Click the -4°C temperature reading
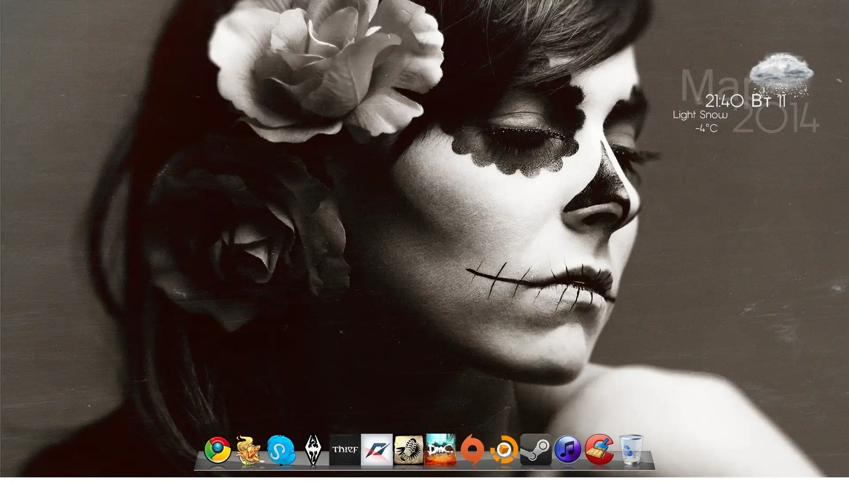The height and width of the screenshot is (484, 849). click(706, 129)
